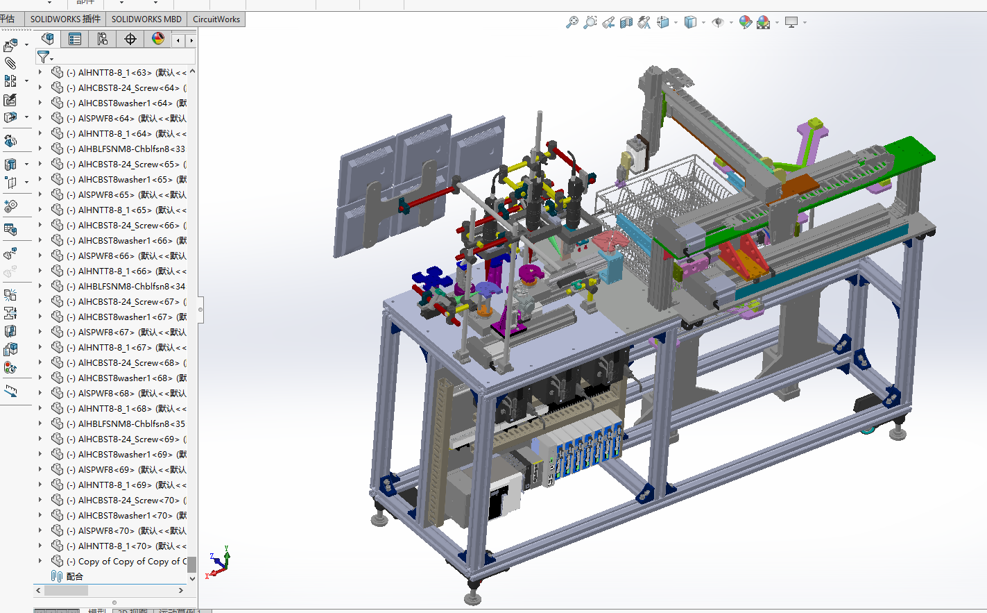Image resolution: width=987 pixels, height=613 pixels.
Task: Click the View Orientation cube icon
Action: [663, 22]
